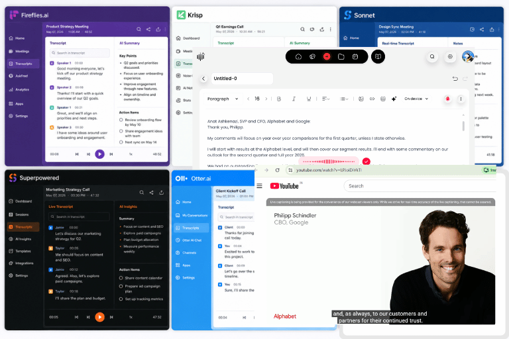Check 'Prepare ad campaign plan' in Superpowered
Screen dimensions: 509x339
click(x=121, y=286)
